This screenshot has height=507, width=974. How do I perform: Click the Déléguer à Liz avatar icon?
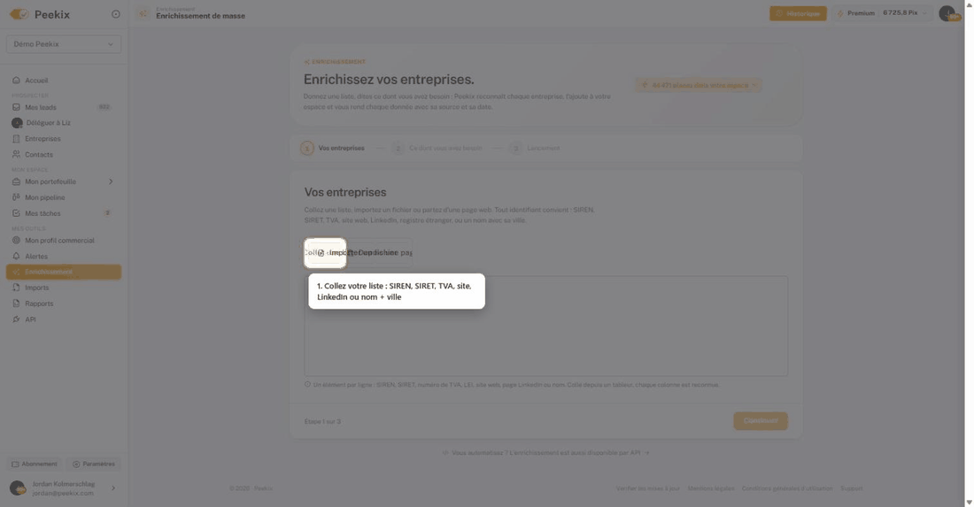click(17, 123)
